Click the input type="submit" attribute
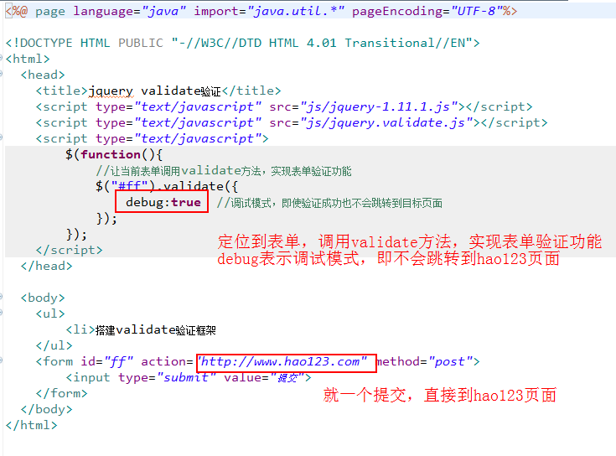The width and height of the screenshot is (616, 456). tap(167, 377)
